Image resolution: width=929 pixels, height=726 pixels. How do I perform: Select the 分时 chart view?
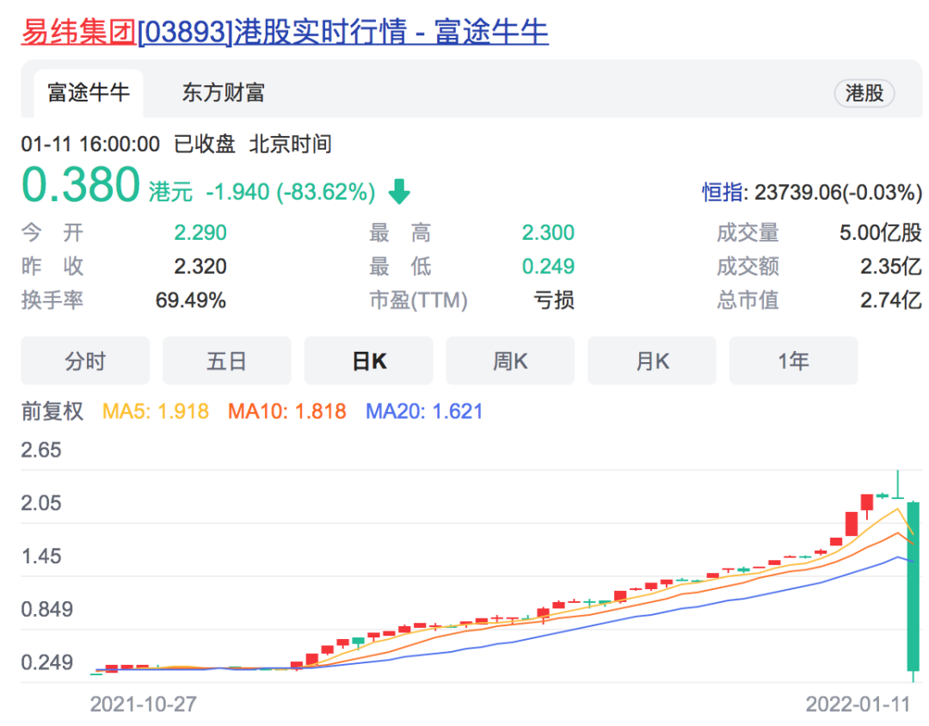[x=84, y=360]
